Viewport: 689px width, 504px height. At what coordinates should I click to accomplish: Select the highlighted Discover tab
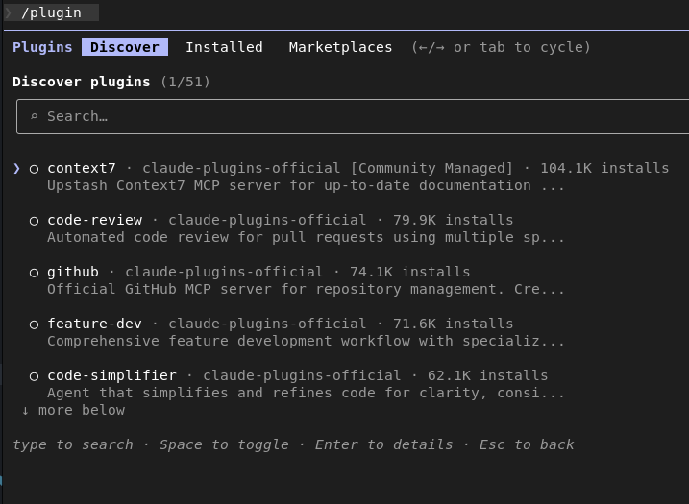coord(125,47)
